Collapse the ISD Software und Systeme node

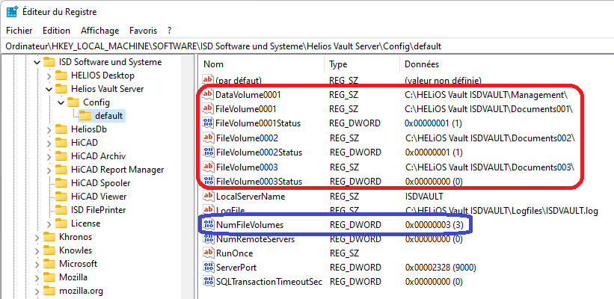tap(36, 62)
